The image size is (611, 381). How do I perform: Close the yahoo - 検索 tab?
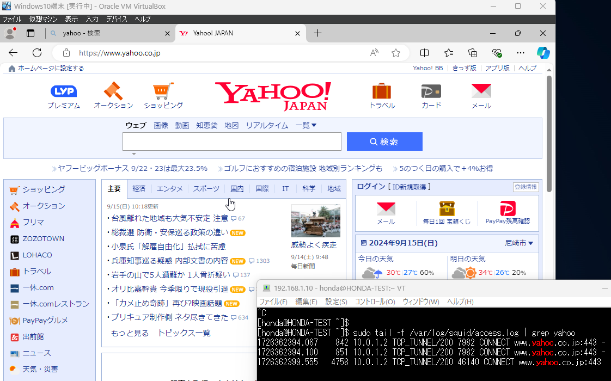click(167, 34)
